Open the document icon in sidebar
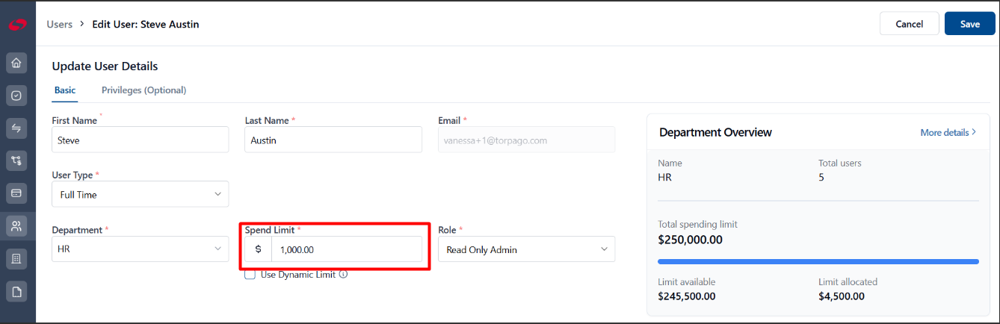This screenshot has width=1000, height=324. pos(17,291)
